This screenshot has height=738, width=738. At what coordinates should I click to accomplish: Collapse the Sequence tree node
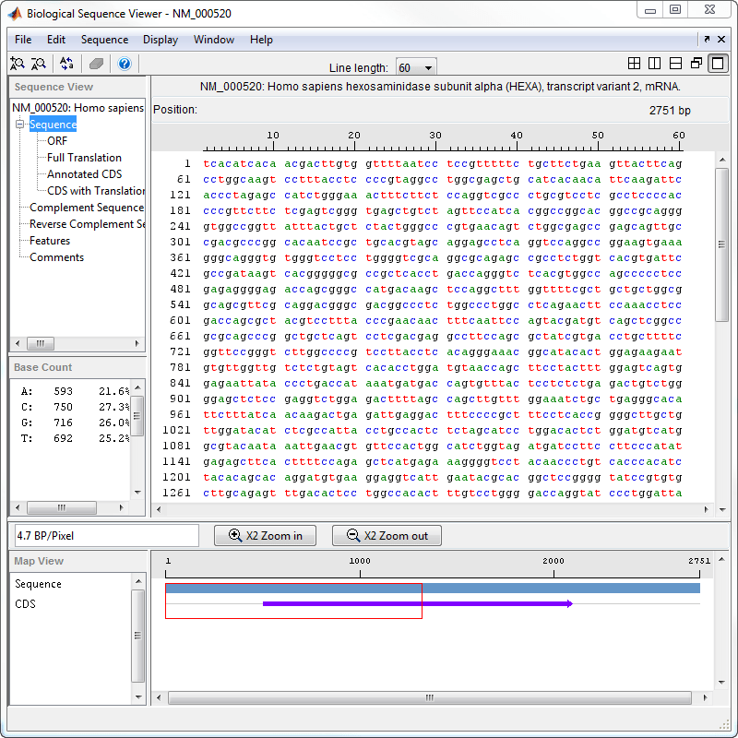19,125
